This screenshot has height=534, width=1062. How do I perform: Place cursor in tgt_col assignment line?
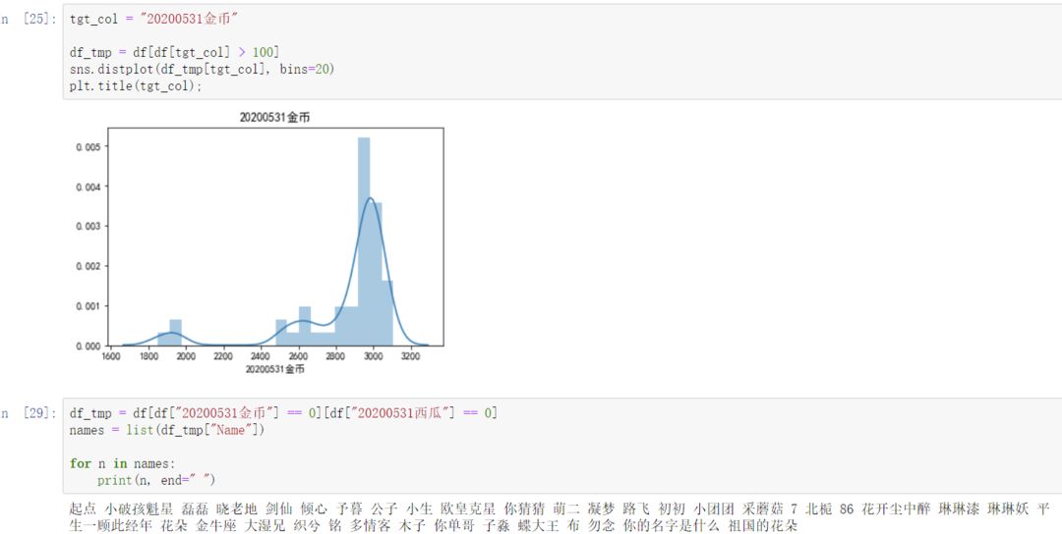153,19
